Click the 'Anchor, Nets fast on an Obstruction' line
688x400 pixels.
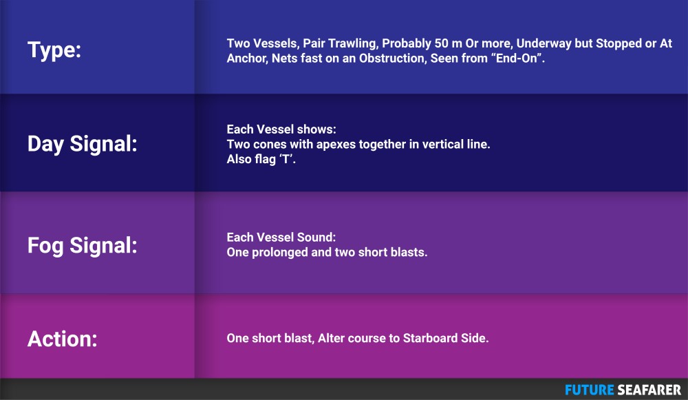pos(386,59)
